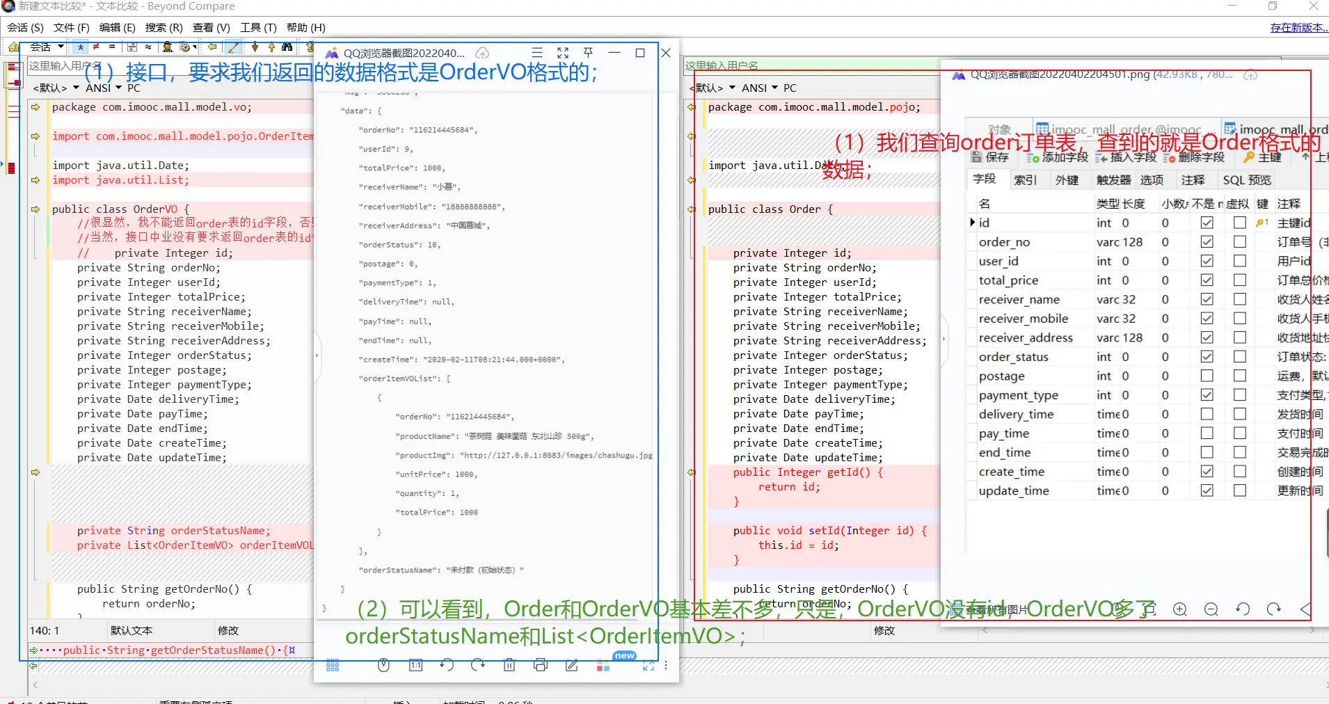Toggle the virtual checkbox for update_time
This screenshot has height=704, width=1329.
1240,490
